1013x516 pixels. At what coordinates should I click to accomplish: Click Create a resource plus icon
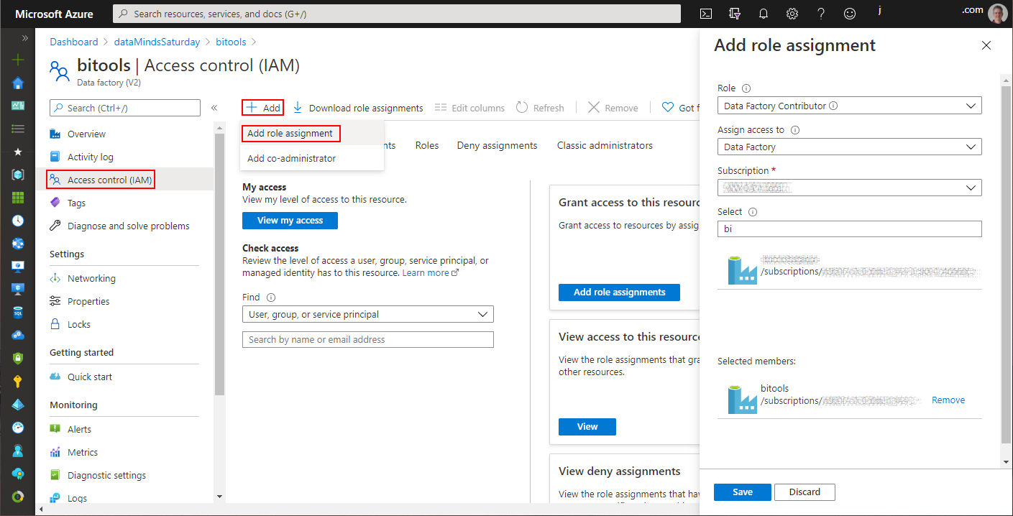(17, 60)
